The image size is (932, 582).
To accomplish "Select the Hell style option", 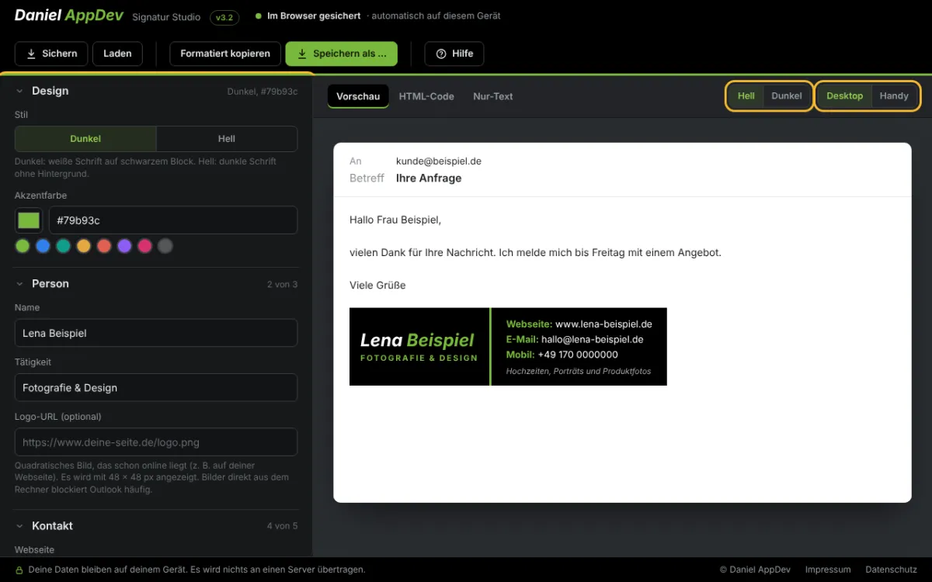I will coord(227,139).
